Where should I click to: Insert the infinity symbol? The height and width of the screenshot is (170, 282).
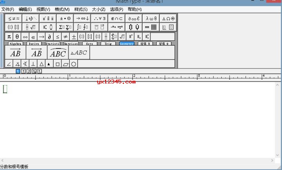tap(25, 37)
